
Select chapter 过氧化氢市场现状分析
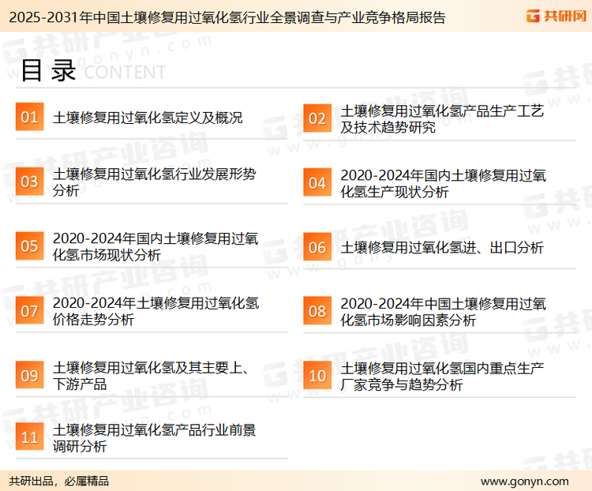(155, 246)
